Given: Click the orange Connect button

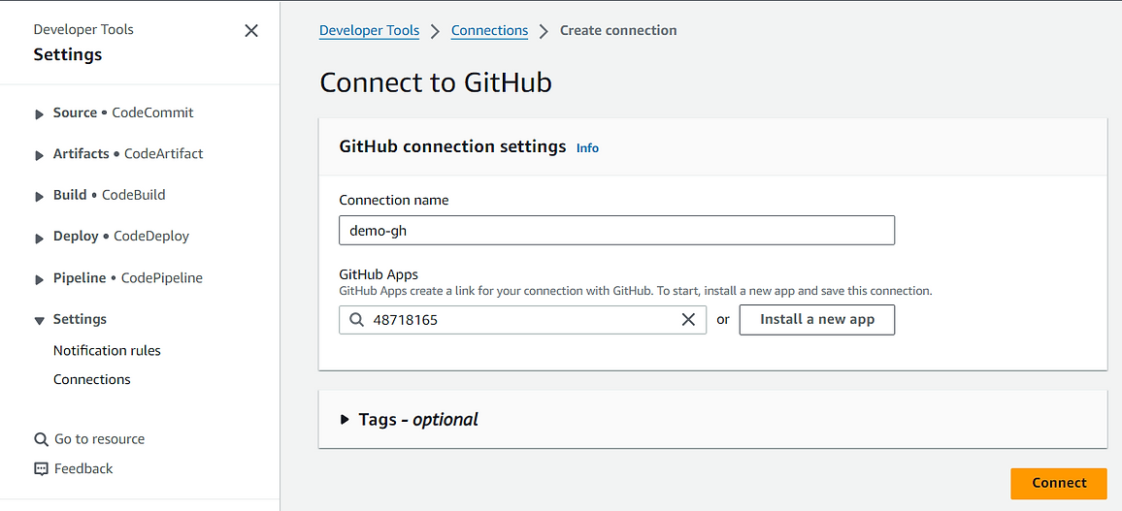Looking at the screenshot, I should 1059,483.
